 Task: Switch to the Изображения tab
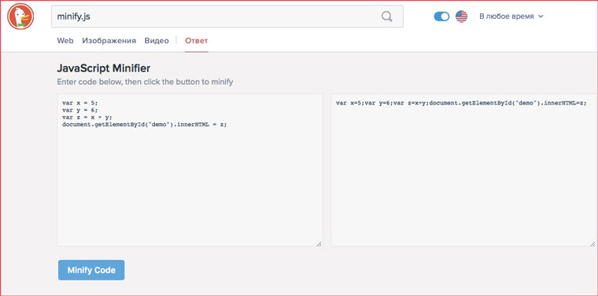[x=109, y=41]
